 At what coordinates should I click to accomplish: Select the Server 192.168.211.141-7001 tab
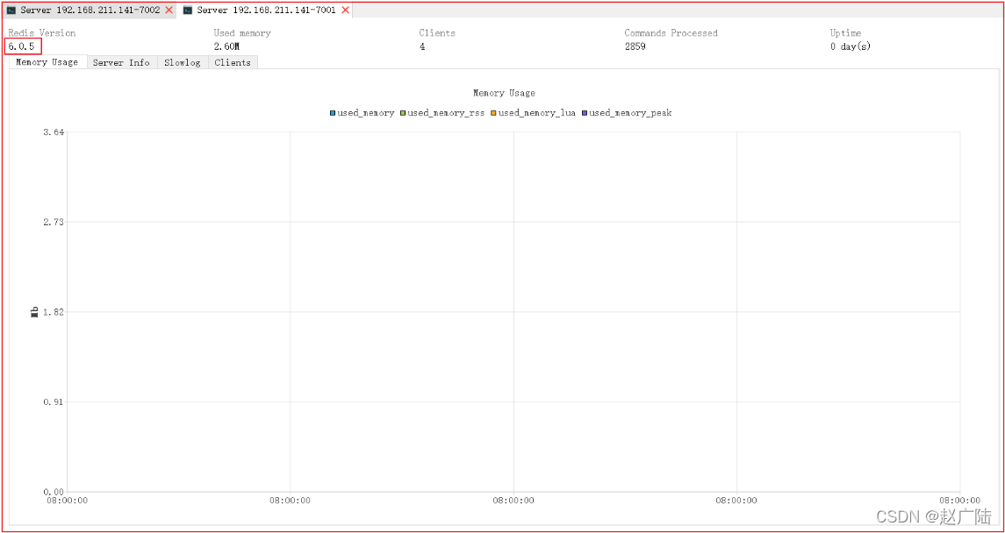[265, 11]
